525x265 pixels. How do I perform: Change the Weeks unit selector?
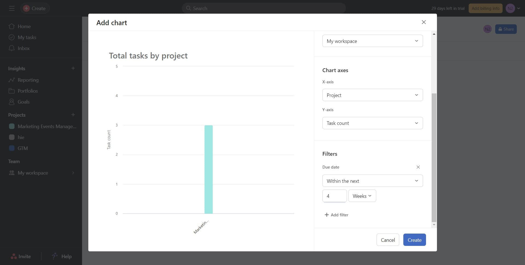click(362, 196)
